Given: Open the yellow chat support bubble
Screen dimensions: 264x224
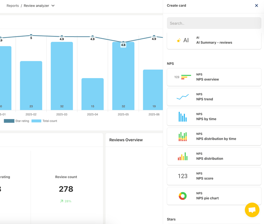Looking at the screenshot, I should (x=252, y=210).
